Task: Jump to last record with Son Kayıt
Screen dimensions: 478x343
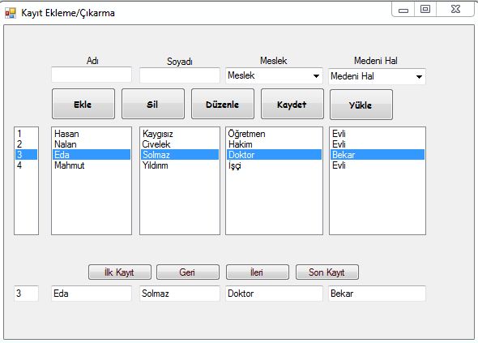Action: pyautogui.click(x=327, y=272)
